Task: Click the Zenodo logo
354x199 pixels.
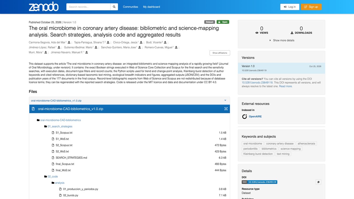Action: pyautogui.click(x=44, y=7)
